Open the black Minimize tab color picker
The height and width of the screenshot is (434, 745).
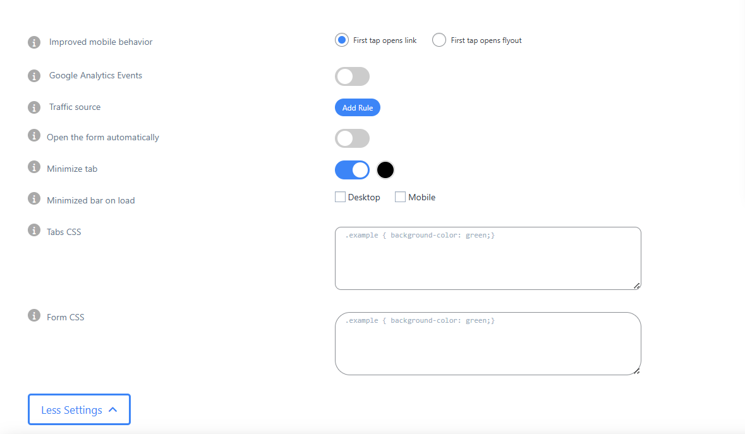pos(385,170)
